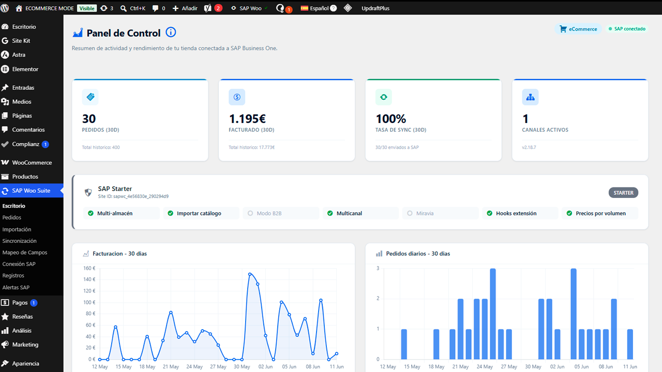This screenshot has width=662, height=372.
Task: Click the dollar icon on Facturado card
Action: 237,97
